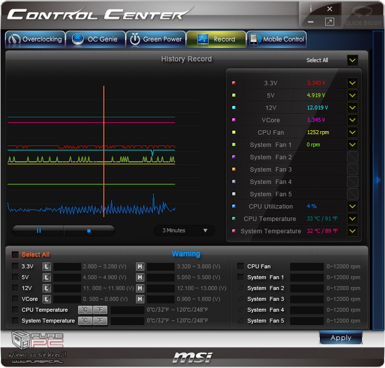
Task: Click the cyan 12V color swatch
Action: tap(234, 108)
